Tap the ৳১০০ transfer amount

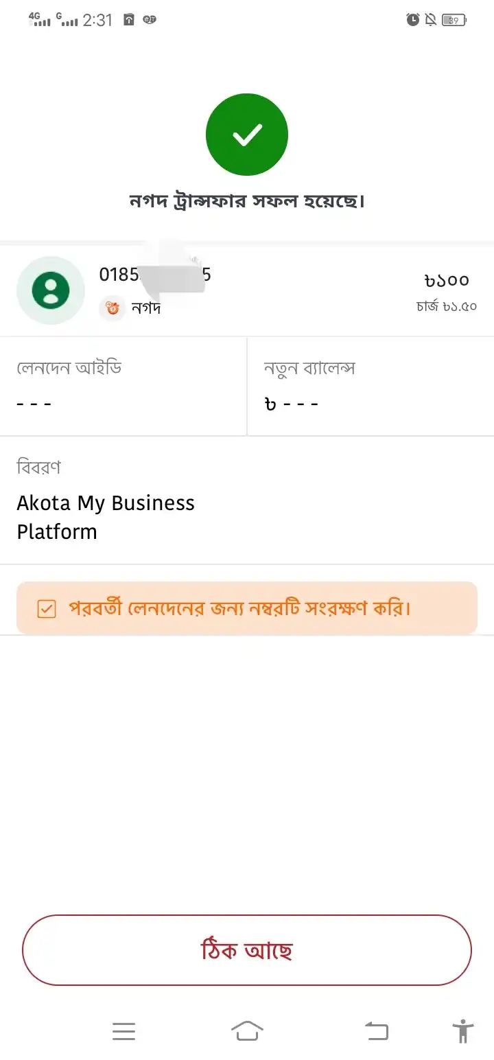click(x=447, y=280)
